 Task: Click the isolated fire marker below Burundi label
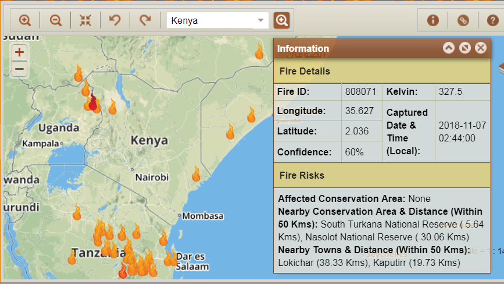point(77,212)
